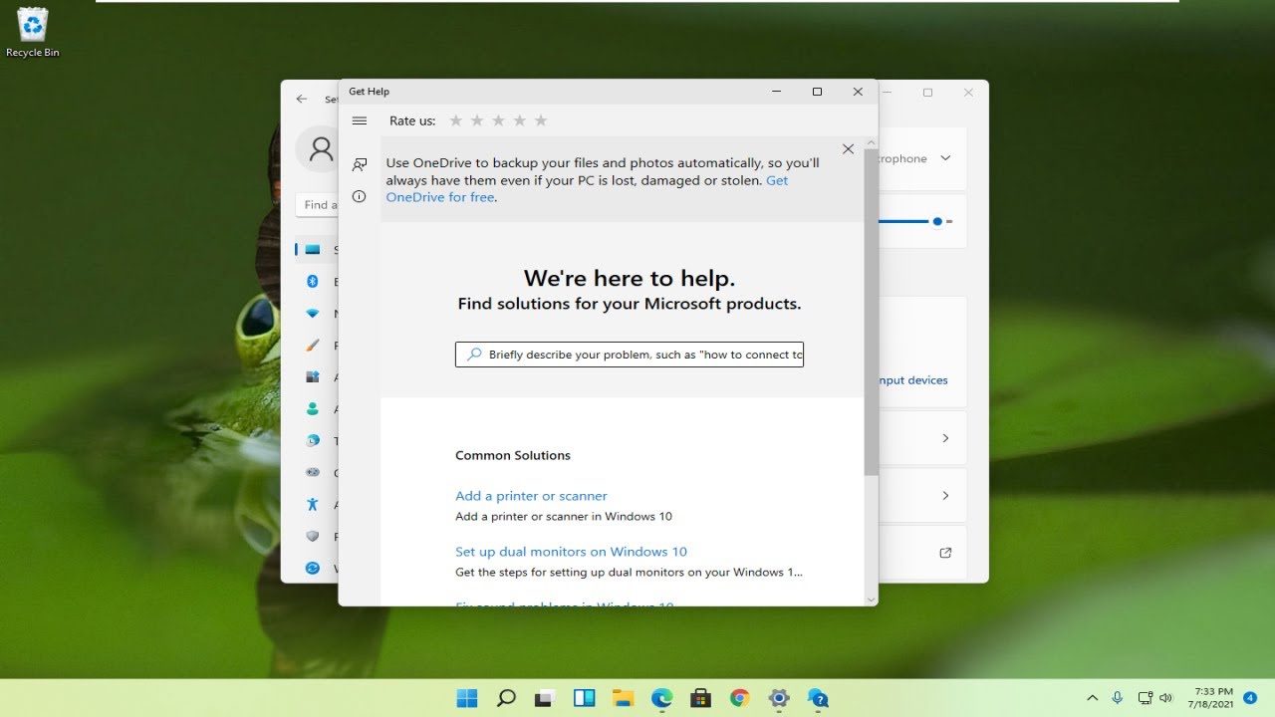Launch Microsoft Edge from the taskbar

pyautogui.click(x=662, y=698)
